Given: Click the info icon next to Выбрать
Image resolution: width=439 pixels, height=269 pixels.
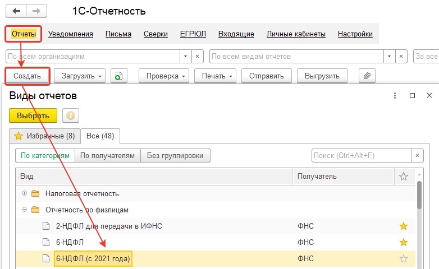Looking at the screenshot, I should (x=71, y=116).
